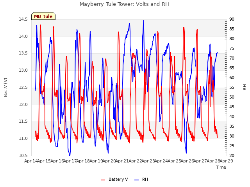Viewport: 250px width, 187px height.
Task: Click the 40 right axis tick label
Action: click(x=232, y=117)
